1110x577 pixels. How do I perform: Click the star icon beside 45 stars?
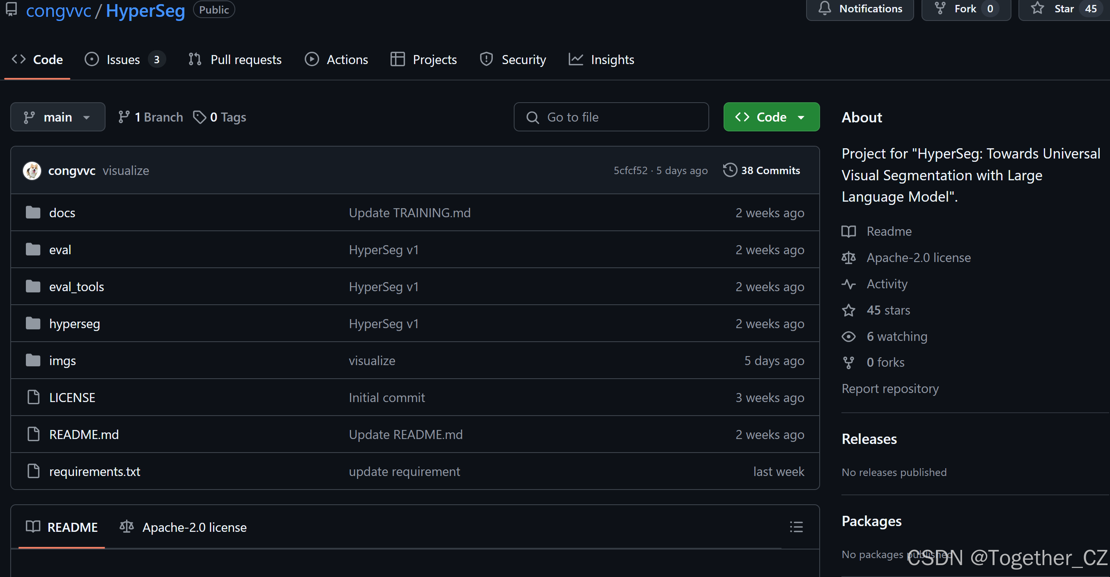(848, 310)
